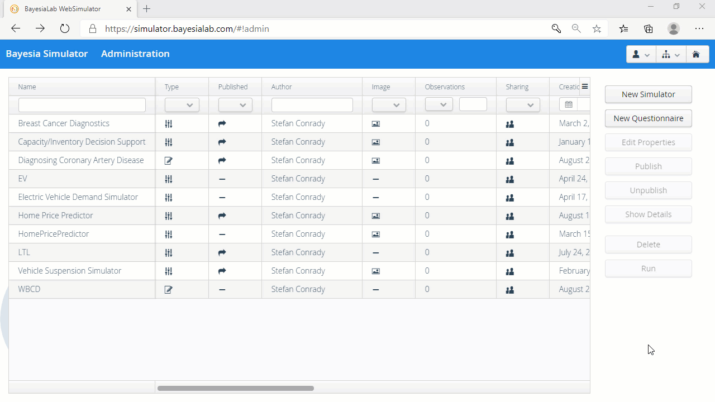Click the table column menu hamburger icon
The width and height of the screenshot is (715, 402).
pyautogui.click(x=585, y=87)
